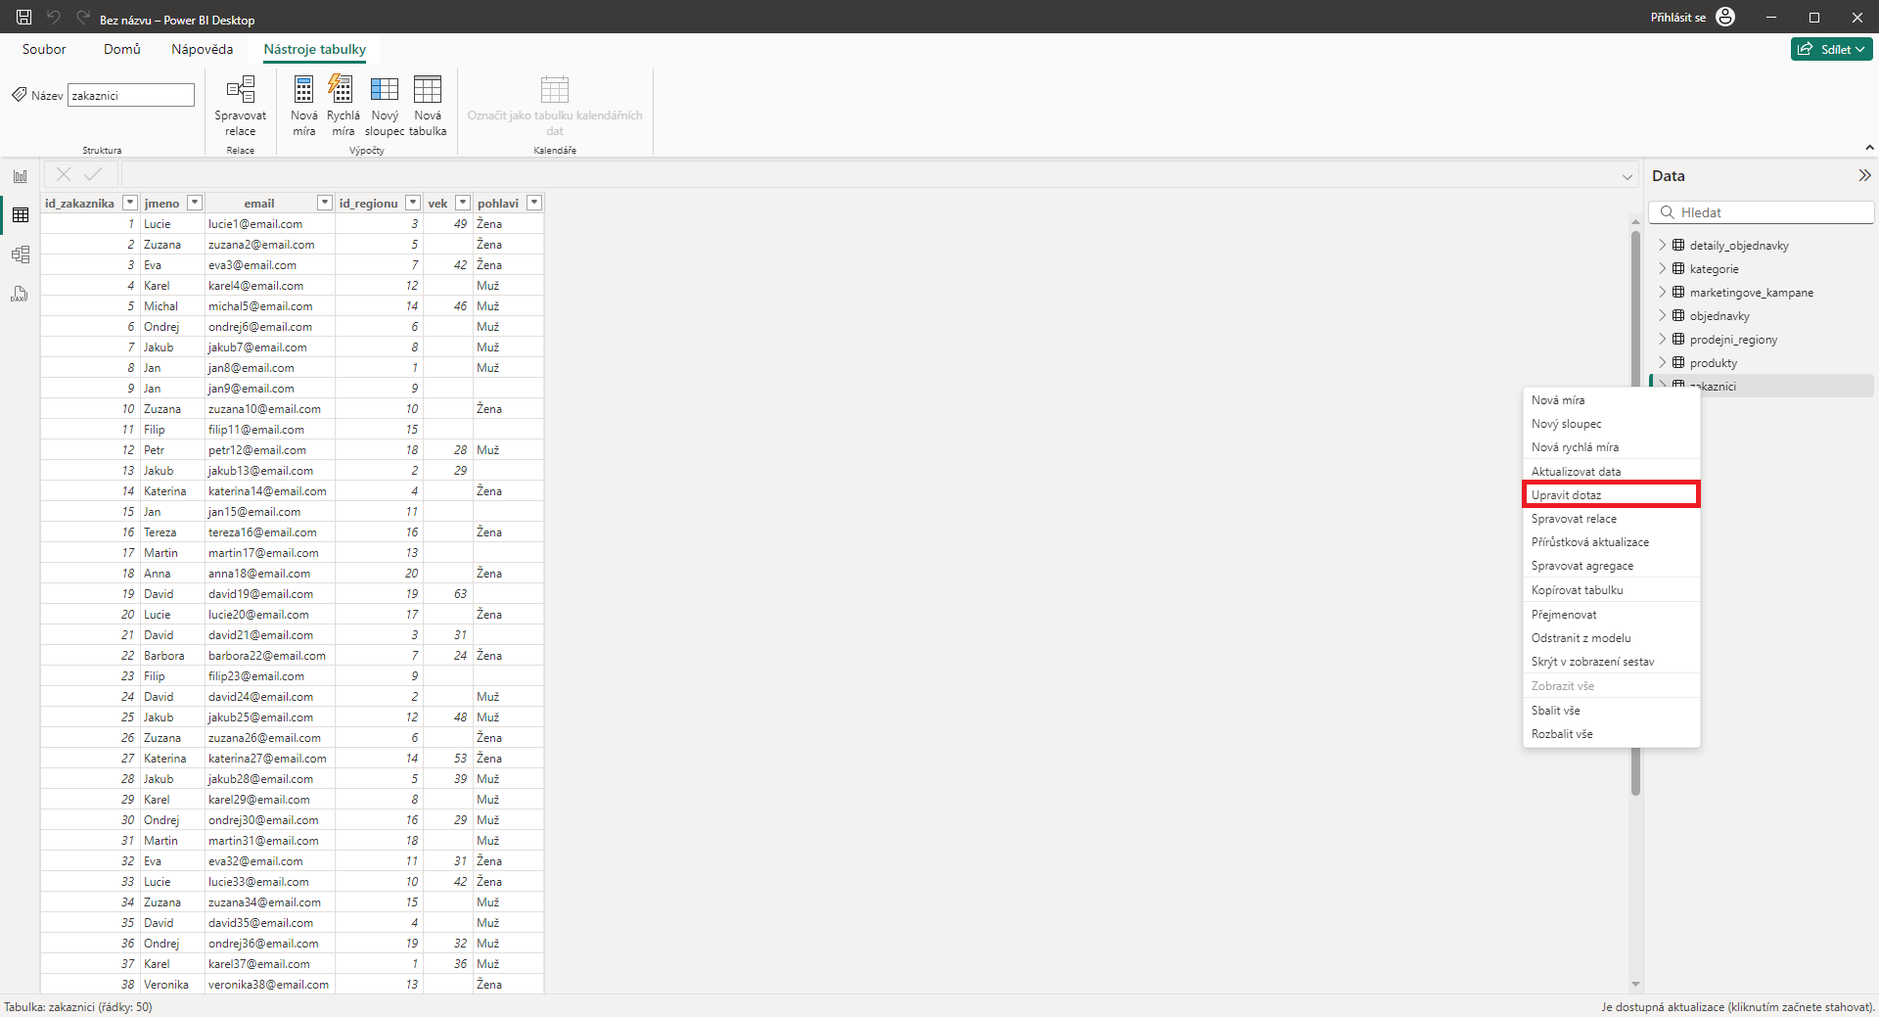Image resolution: width=1879 pixels, height=1017 pixels.
Task: Expand the produkty table in Data pane
Action: pyautogui.click(x=1664, y=362)
